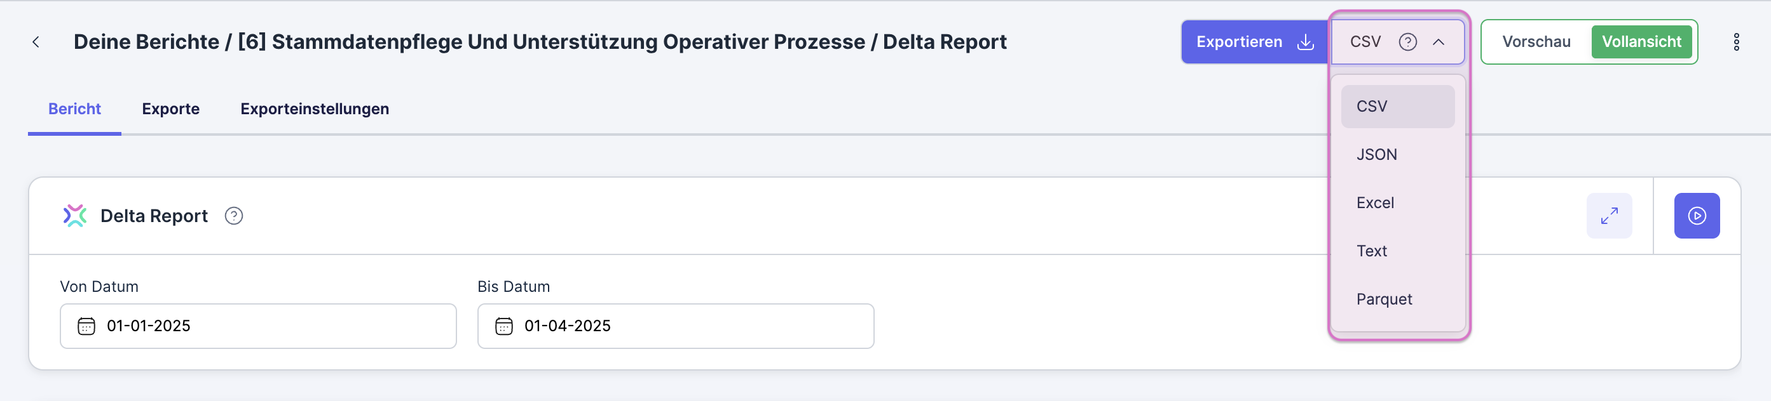Image resolution: width=1771 pixels, height=401 pixels.
Task: Click the calendar icon in Bis Datum field
Action: tap(504, 326)
